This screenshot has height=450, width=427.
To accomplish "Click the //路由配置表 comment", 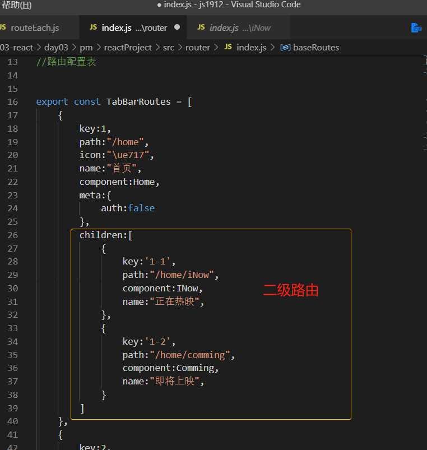I will (66, 62).
